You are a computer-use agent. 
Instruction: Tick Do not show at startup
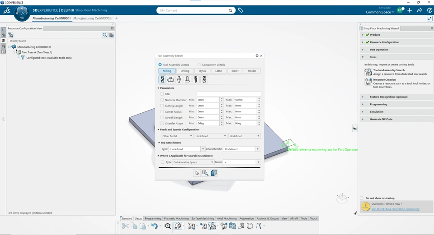pos(362,198)
